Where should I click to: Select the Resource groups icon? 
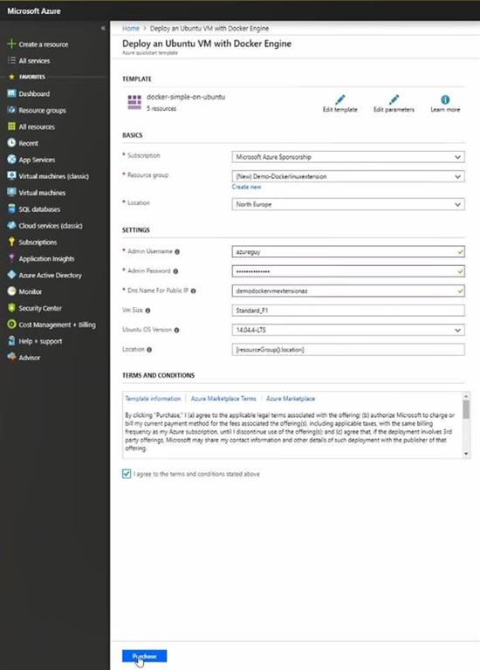(x=11, y=110)
